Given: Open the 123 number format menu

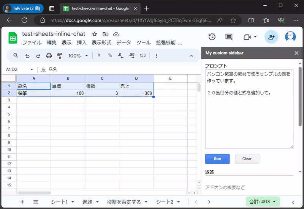Looking at the screenshot, I should 142,55.
